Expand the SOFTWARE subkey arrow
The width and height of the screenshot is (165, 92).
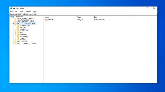pos(15,37)
